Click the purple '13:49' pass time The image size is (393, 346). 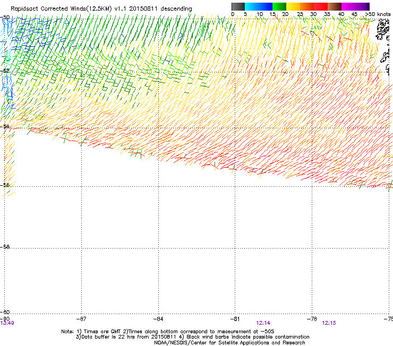pyautogui.click(x=7, y=323)
